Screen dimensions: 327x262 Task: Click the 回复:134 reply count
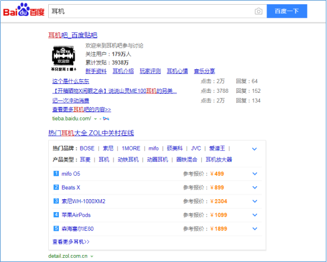pos(248,101)
